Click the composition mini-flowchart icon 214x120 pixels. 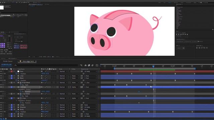point(81,65)
